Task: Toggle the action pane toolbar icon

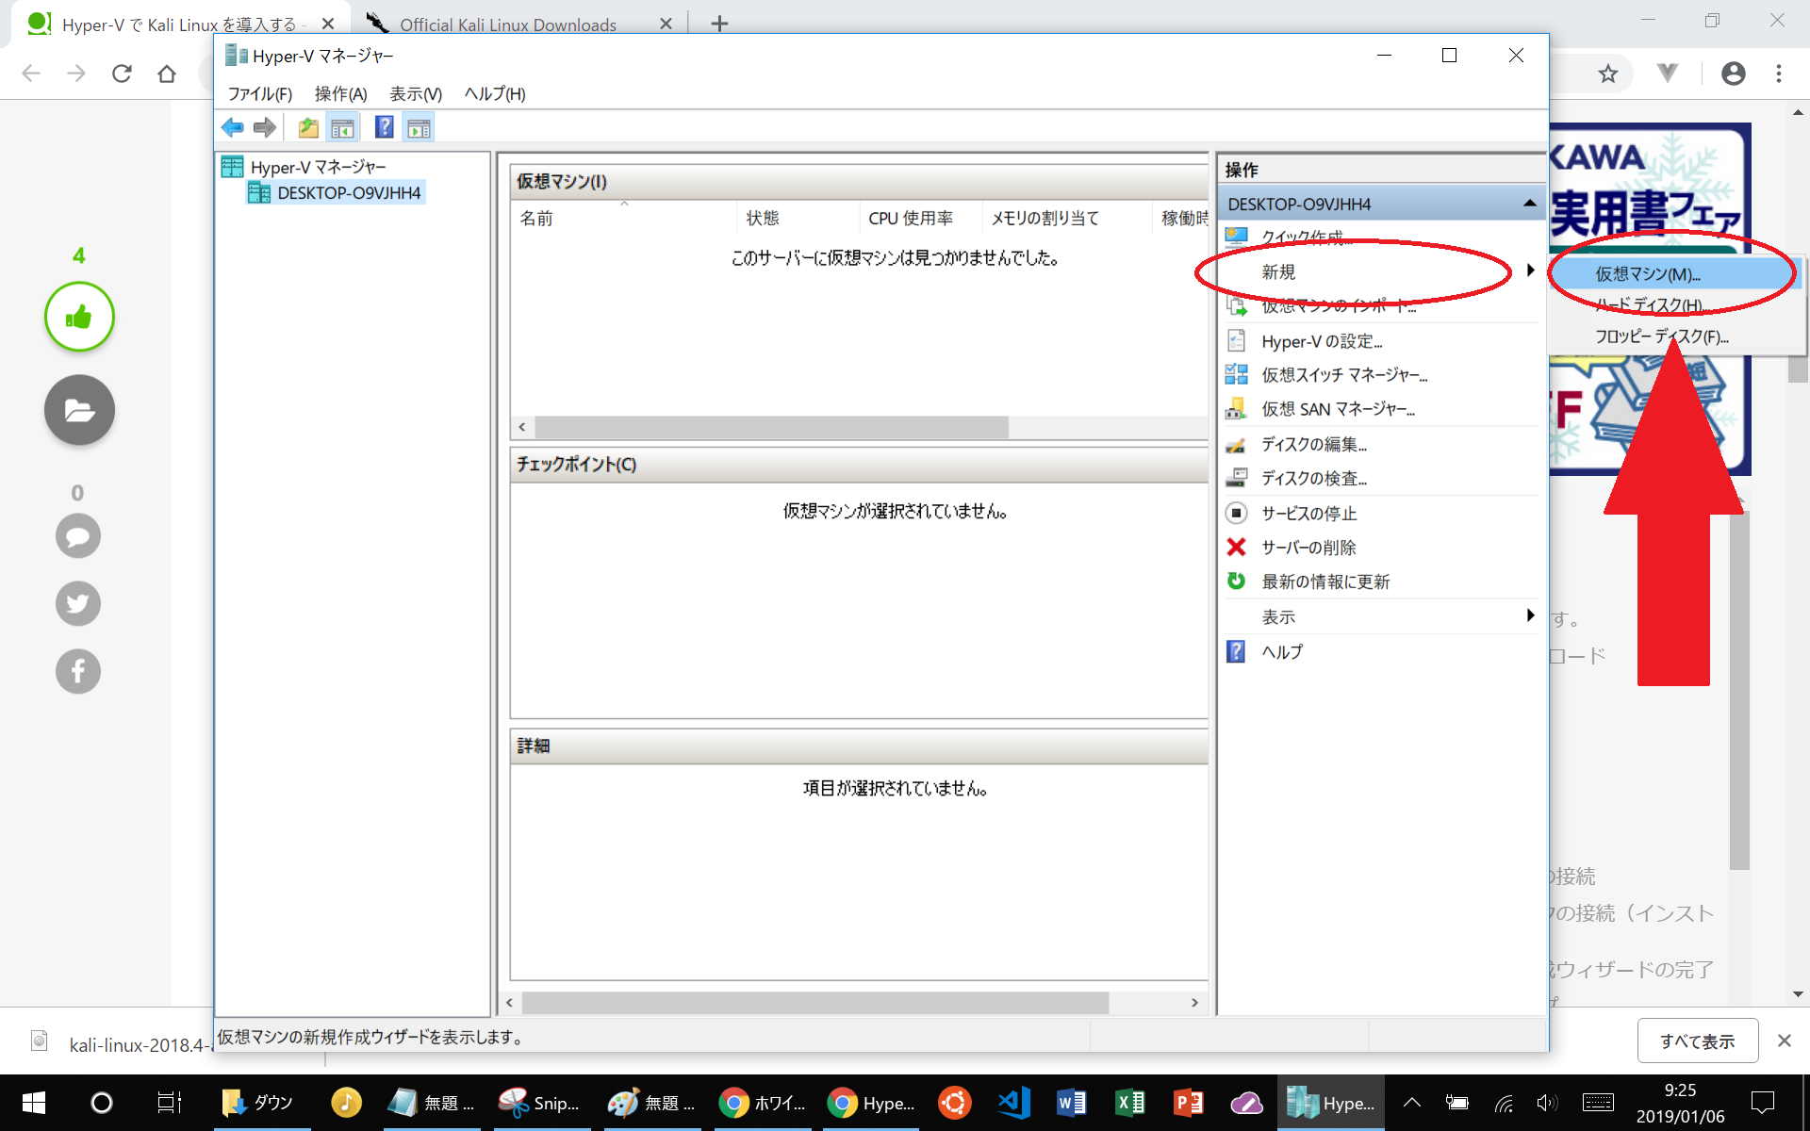Action: pos(419,127)
